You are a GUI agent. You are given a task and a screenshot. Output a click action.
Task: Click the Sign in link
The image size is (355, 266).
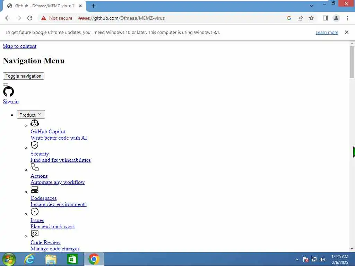11,101
